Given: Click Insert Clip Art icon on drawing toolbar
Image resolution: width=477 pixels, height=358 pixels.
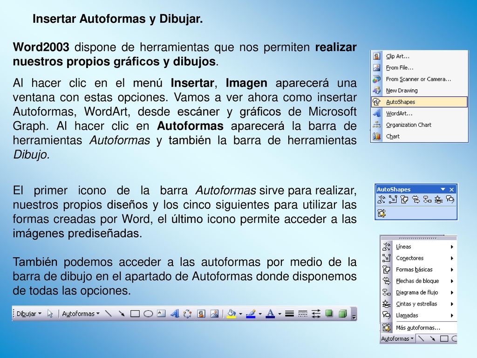Looking at the screenshot, I should pos(201,314).
